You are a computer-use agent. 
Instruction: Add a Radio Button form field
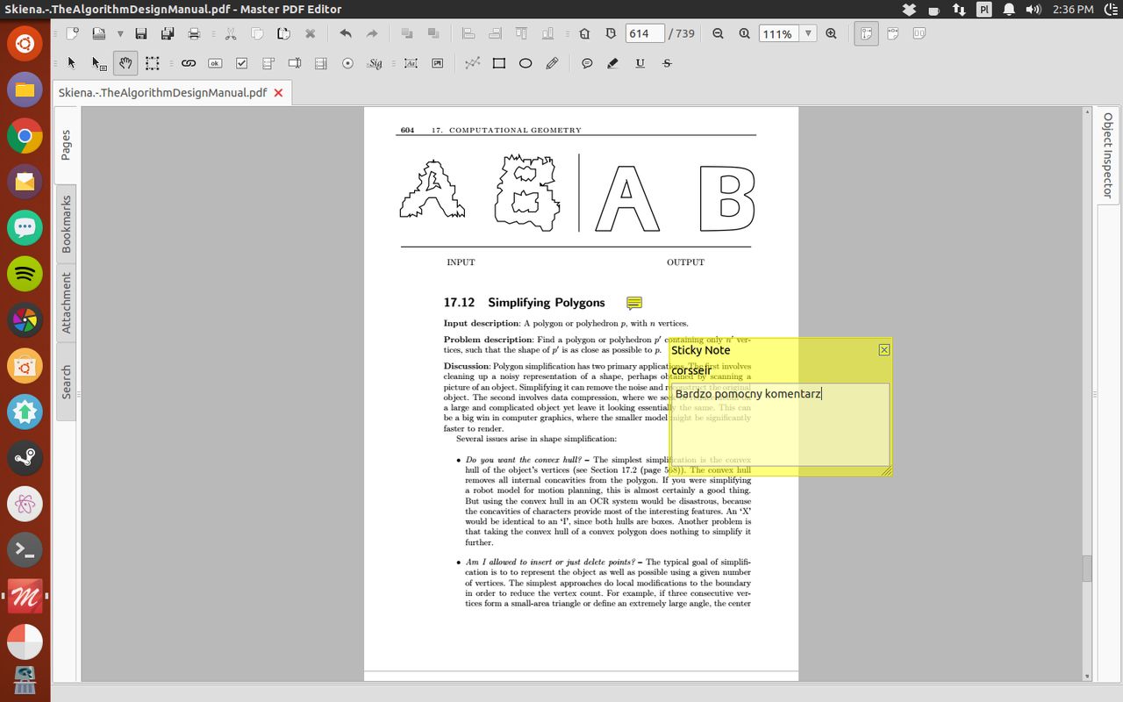pyautogui.click(x=347, y=63)
